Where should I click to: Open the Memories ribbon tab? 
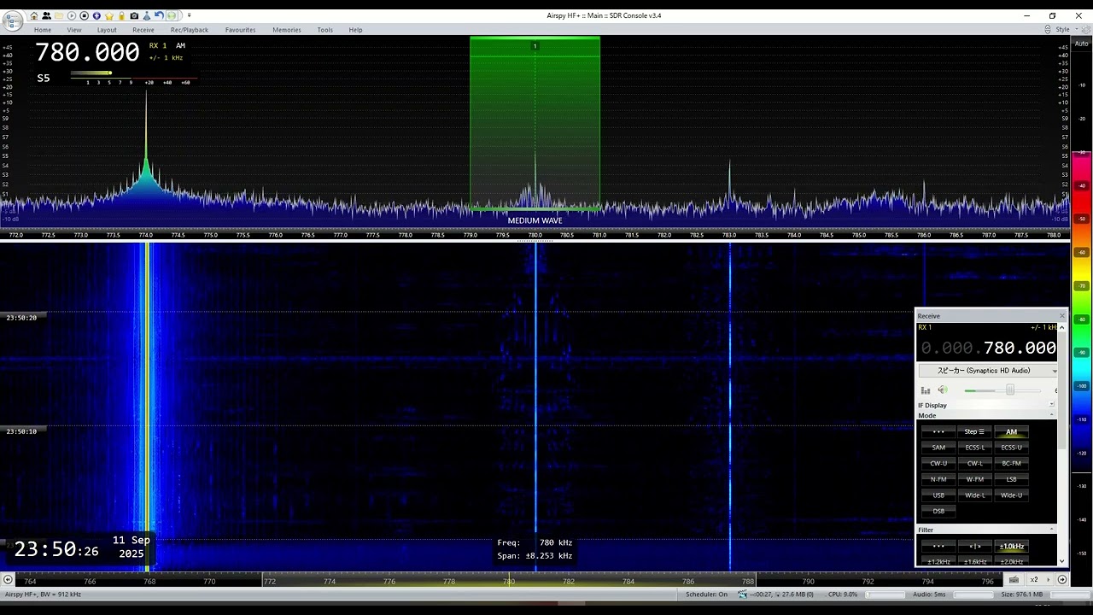coord(286,30)
